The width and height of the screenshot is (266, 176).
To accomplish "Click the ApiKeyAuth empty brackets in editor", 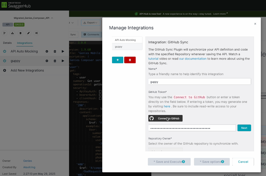I will (x=100, y=91).
